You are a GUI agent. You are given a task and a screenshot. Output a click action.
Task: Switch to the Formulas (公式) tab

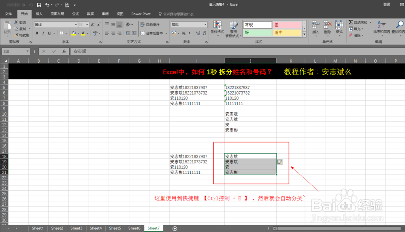click(75, 14)
